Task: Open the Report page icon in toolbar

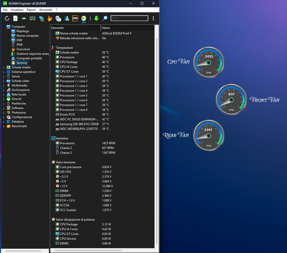Action: tap(15, 18)
